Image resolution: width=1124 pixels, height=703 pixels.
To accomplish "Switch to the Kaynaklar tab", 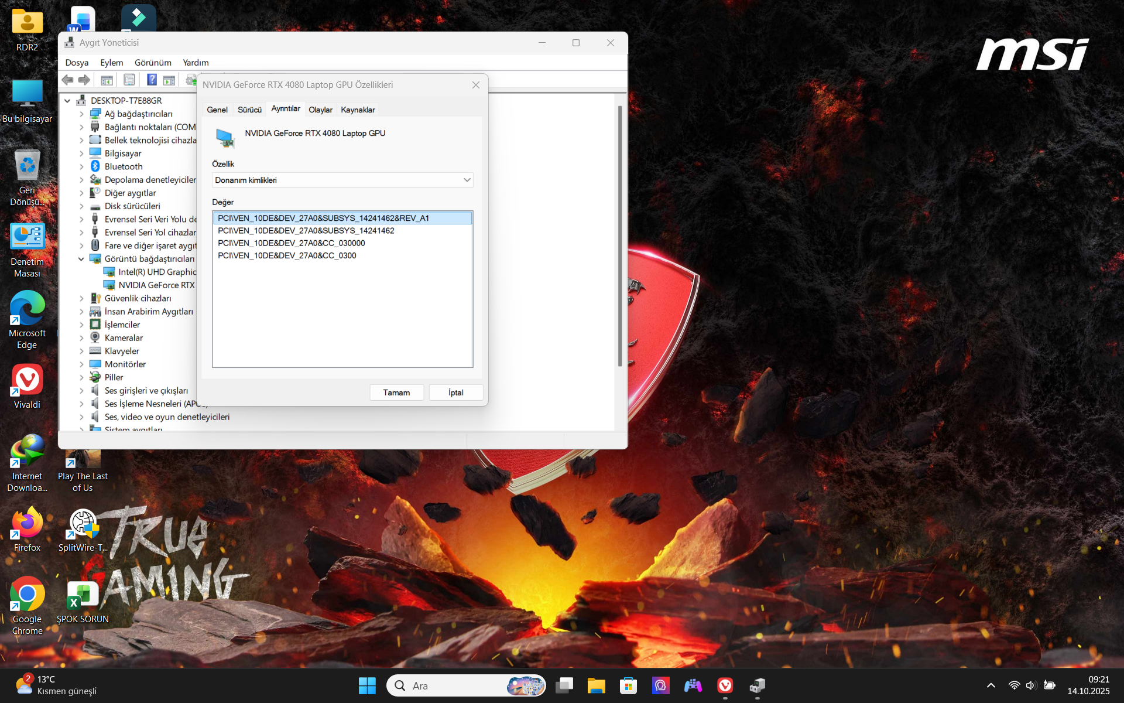I will pos(358,110).
